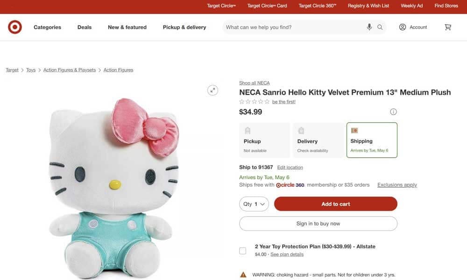Click the choking hazard warning icon
The width and height of the screenshot is (467, 280).
[243, 274]
